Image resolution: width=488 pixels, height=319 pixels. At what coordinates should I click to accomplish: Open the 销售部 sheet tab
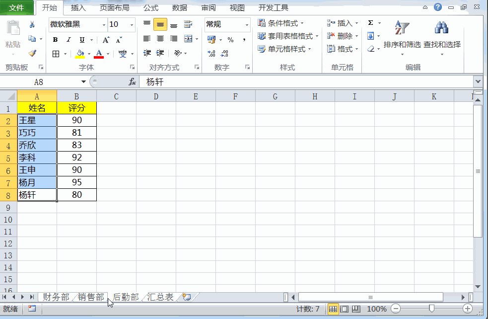click(91, 297)
